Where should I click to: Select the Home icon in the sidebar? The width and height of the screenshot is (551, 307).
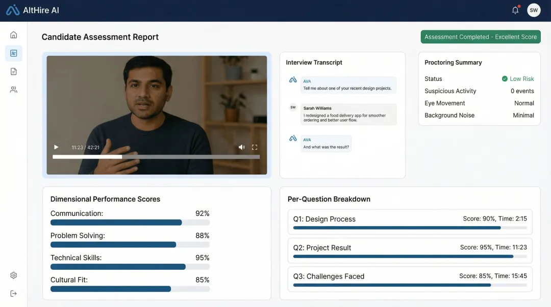click(x=13, y=35)
